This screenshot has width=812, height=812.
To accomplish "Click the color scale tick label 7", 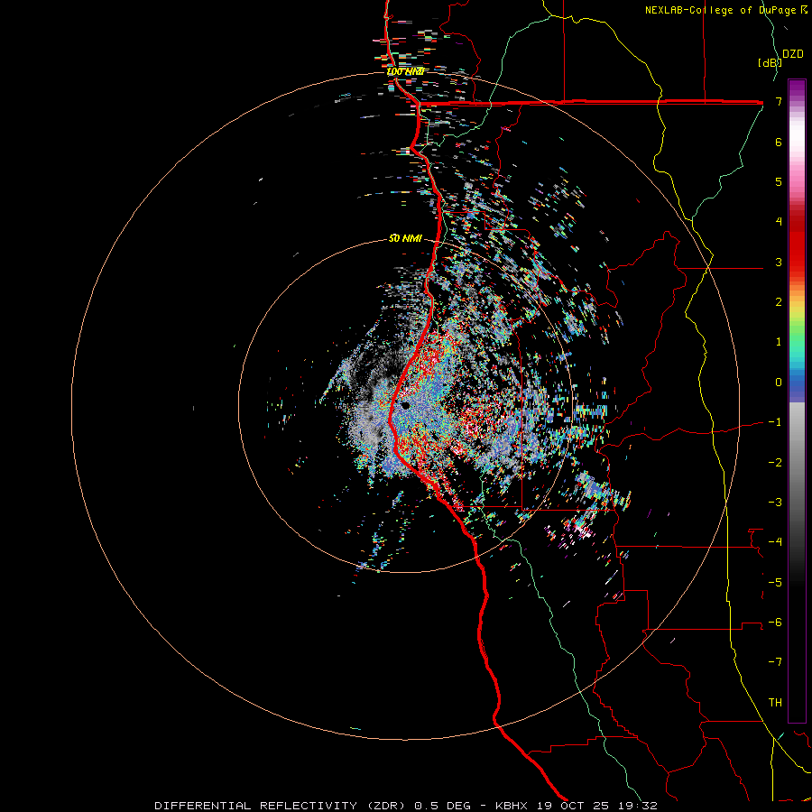I will click(779, 101).
